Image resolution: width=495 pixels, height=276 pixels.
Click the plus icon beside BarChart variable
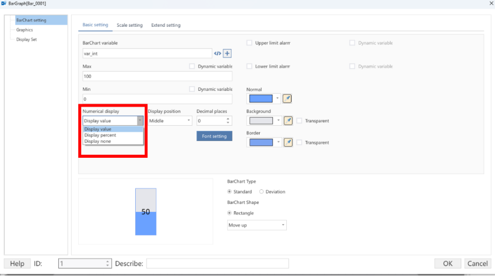click(x=227, y=54)
